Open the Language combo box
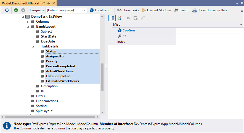This screenshot has height=133, width=244. (x=66, y=10)
